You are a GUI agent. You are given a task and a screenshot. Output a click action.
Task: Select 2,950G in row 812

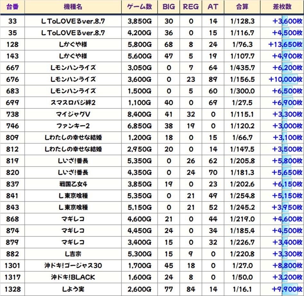coord(139,149)
